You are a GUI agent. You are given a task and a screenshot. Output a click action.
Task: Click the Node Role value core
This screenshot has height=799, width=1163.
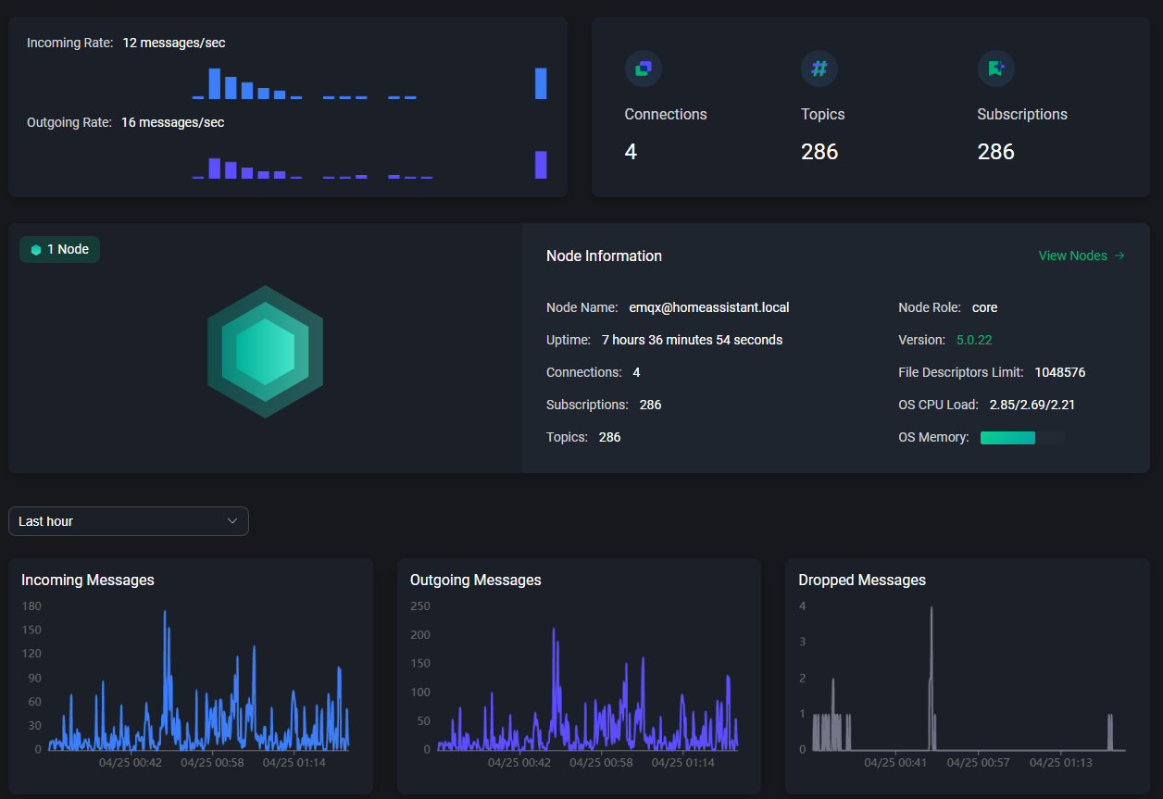985,307
